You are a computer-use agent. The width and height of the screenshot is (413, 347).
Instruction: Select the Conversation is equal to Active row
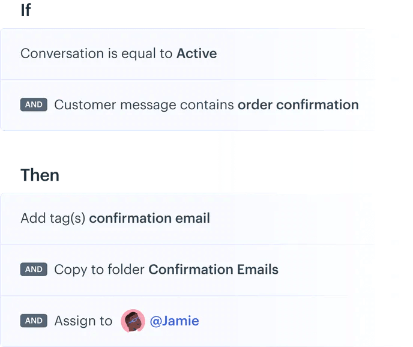click(x=188, y=54)
